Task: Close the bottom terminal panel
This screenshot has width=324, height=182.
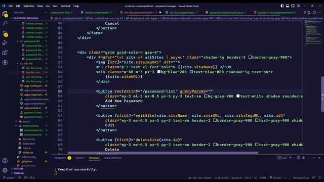Action: click(319, 158)
